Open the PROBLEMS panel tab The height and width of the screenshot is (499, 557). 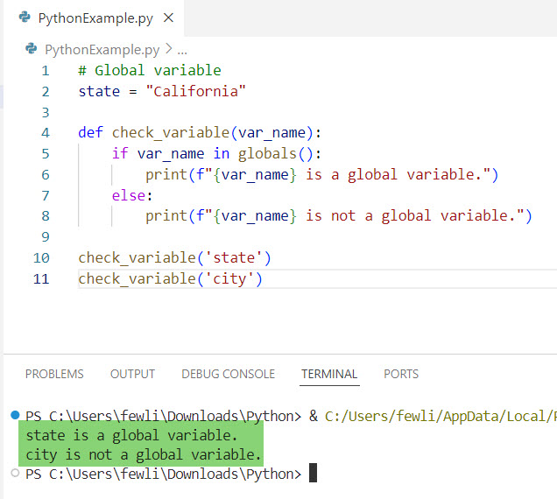tap(54, 374)
